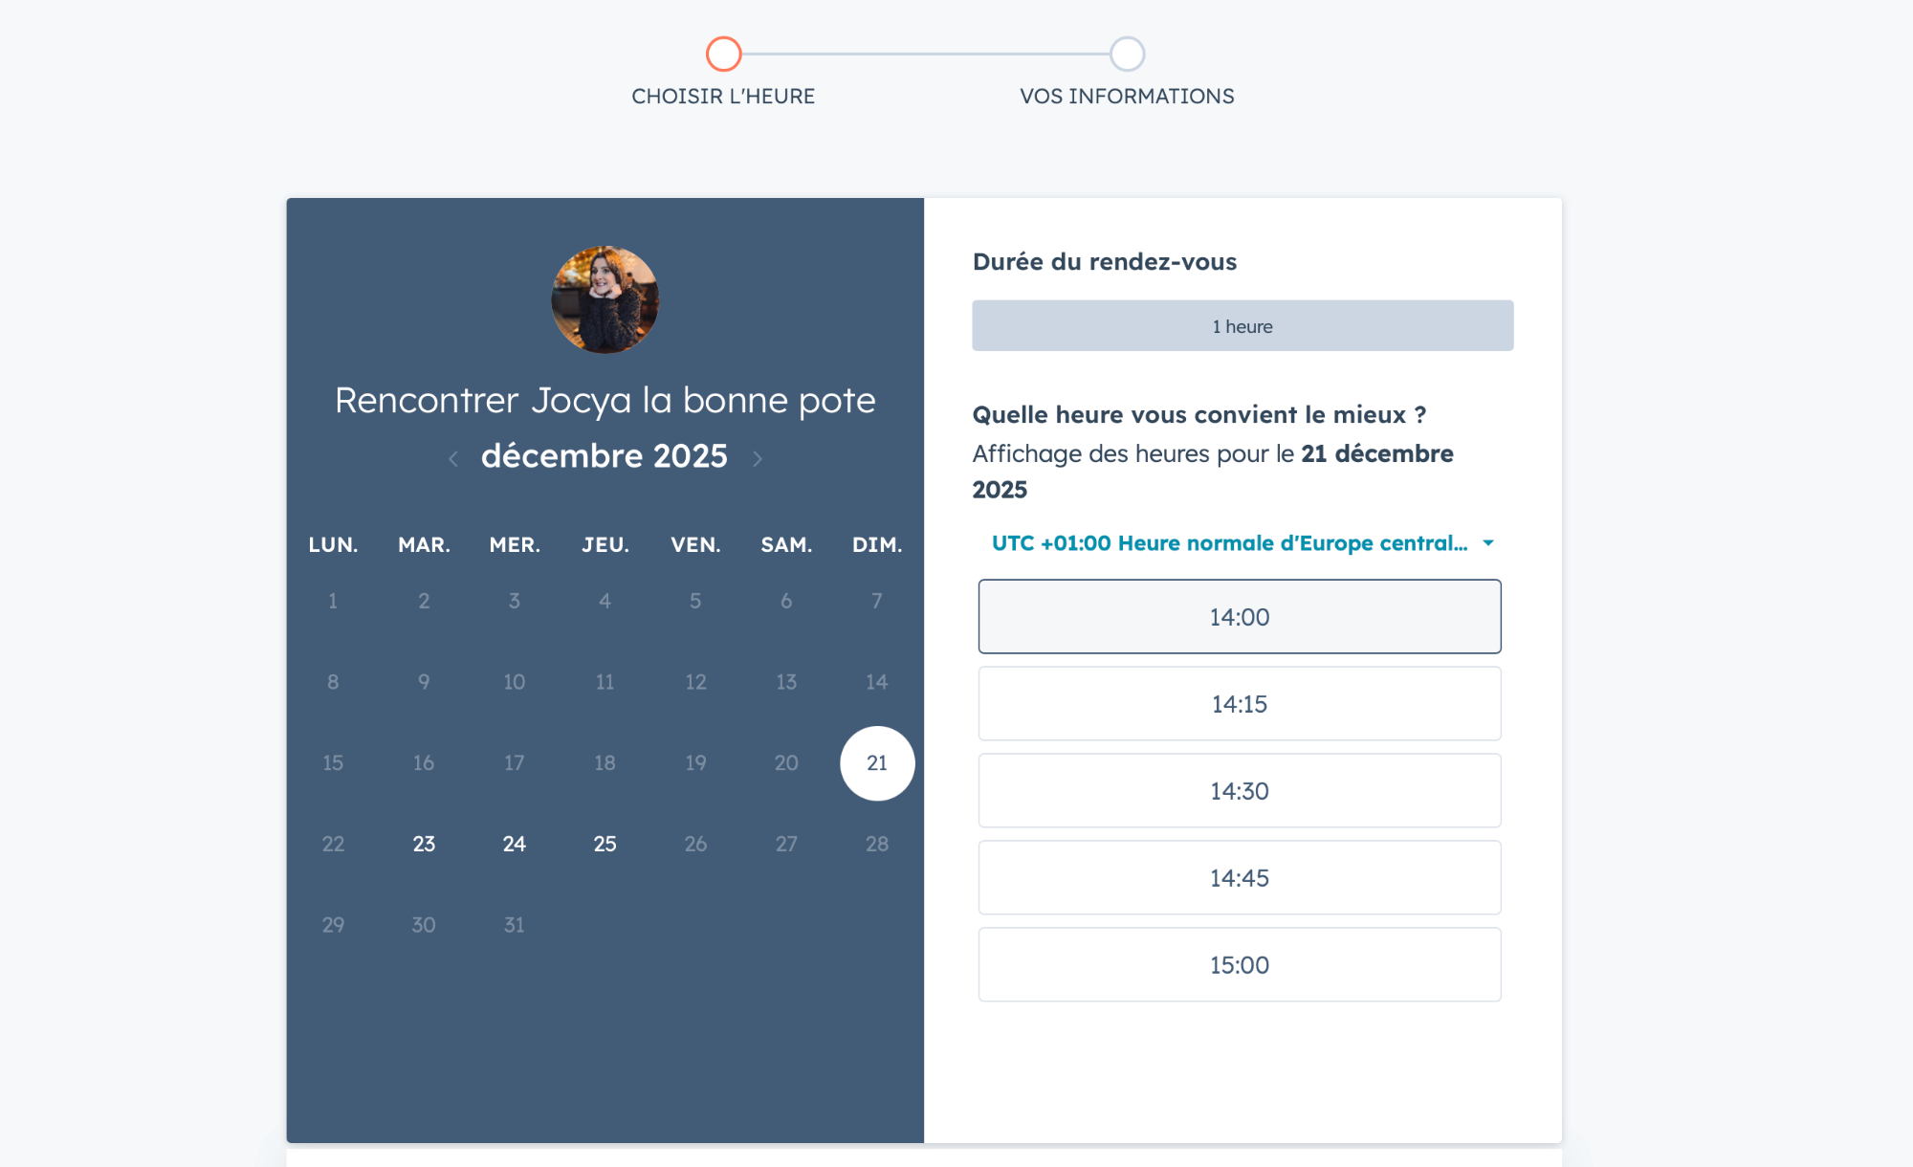Go to next month arrow
This screenshot has width=1913, height=1167.
[758, 459]
